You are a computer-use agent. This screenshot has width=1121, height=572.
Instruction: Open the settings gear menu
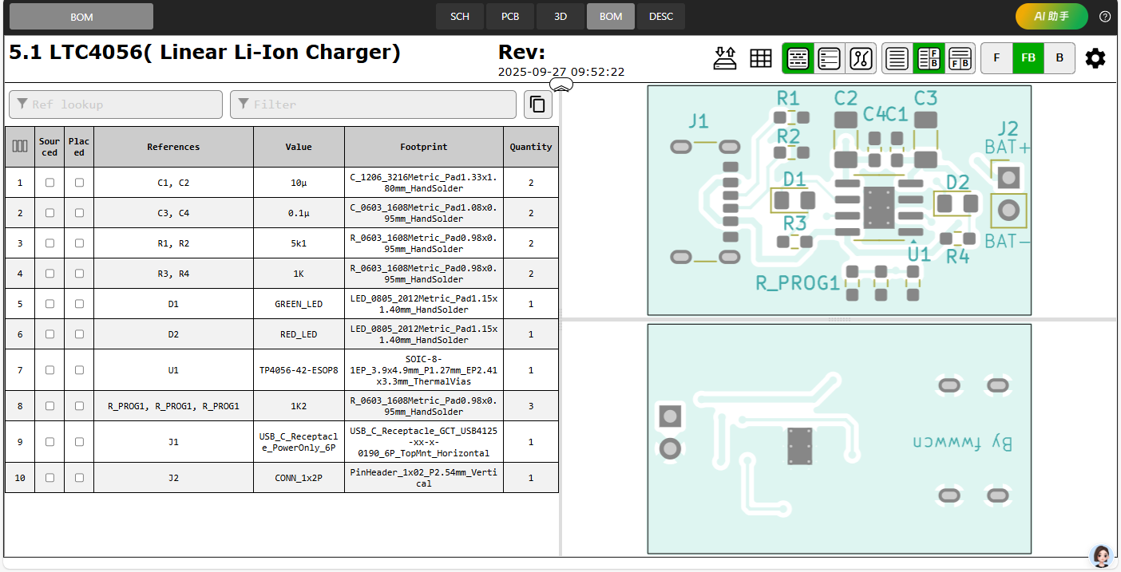[1095, 58]
